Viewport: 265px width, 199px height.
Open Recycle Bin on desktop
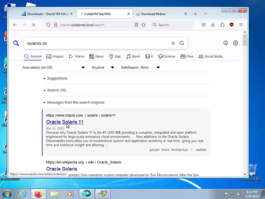253,172
